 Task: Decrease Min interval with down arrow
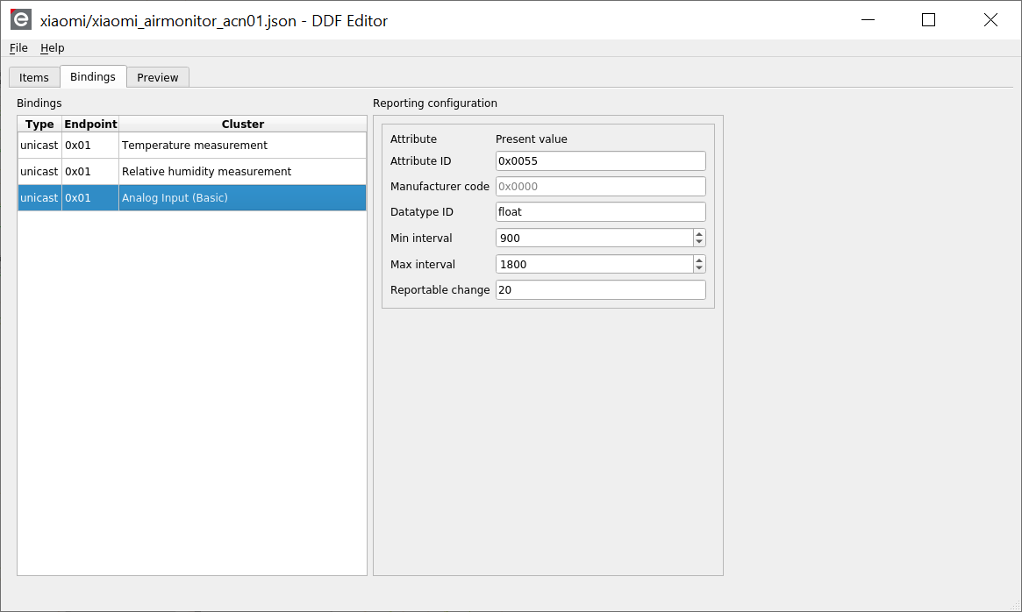699,242
